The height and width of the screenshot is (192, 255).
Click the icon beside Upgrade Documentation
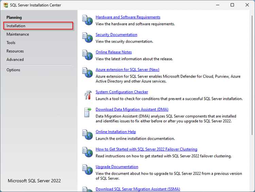[87, 170]
